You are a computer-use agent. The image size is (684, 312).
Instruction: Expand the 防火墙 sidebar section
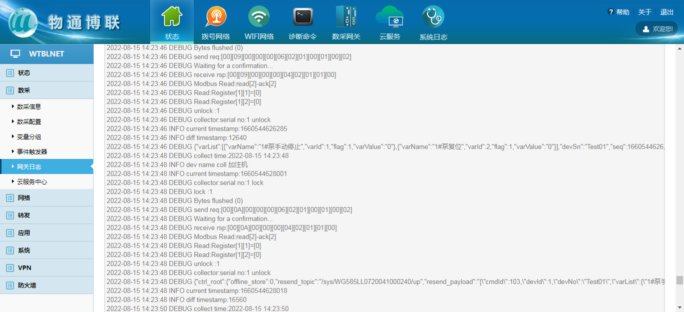tap(27, 285)
